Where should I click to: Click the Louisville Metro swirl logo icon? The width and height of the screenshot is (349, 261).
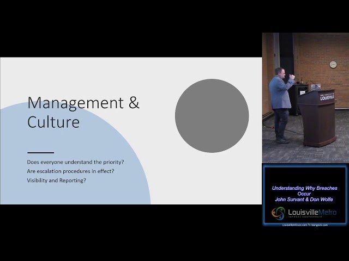(279, 213)
